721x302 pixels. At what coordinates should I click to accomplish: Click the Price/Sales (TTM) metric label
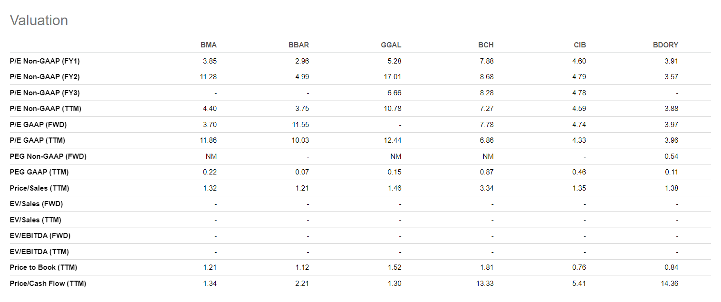tap(39, 188)
